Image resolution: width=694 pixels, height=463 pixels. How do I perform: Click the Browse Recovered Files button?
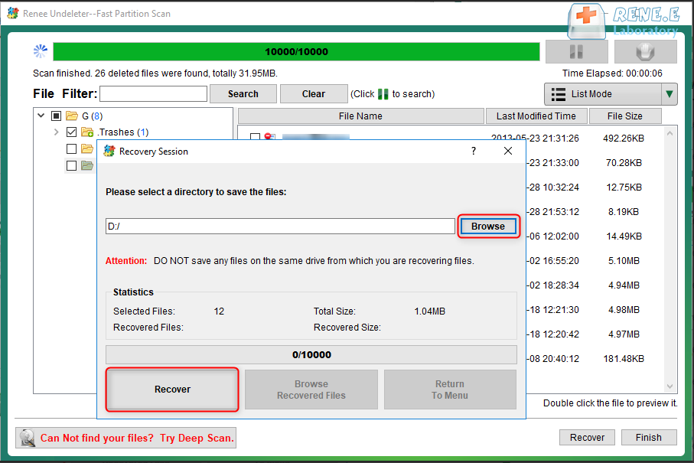pos(311,390)
